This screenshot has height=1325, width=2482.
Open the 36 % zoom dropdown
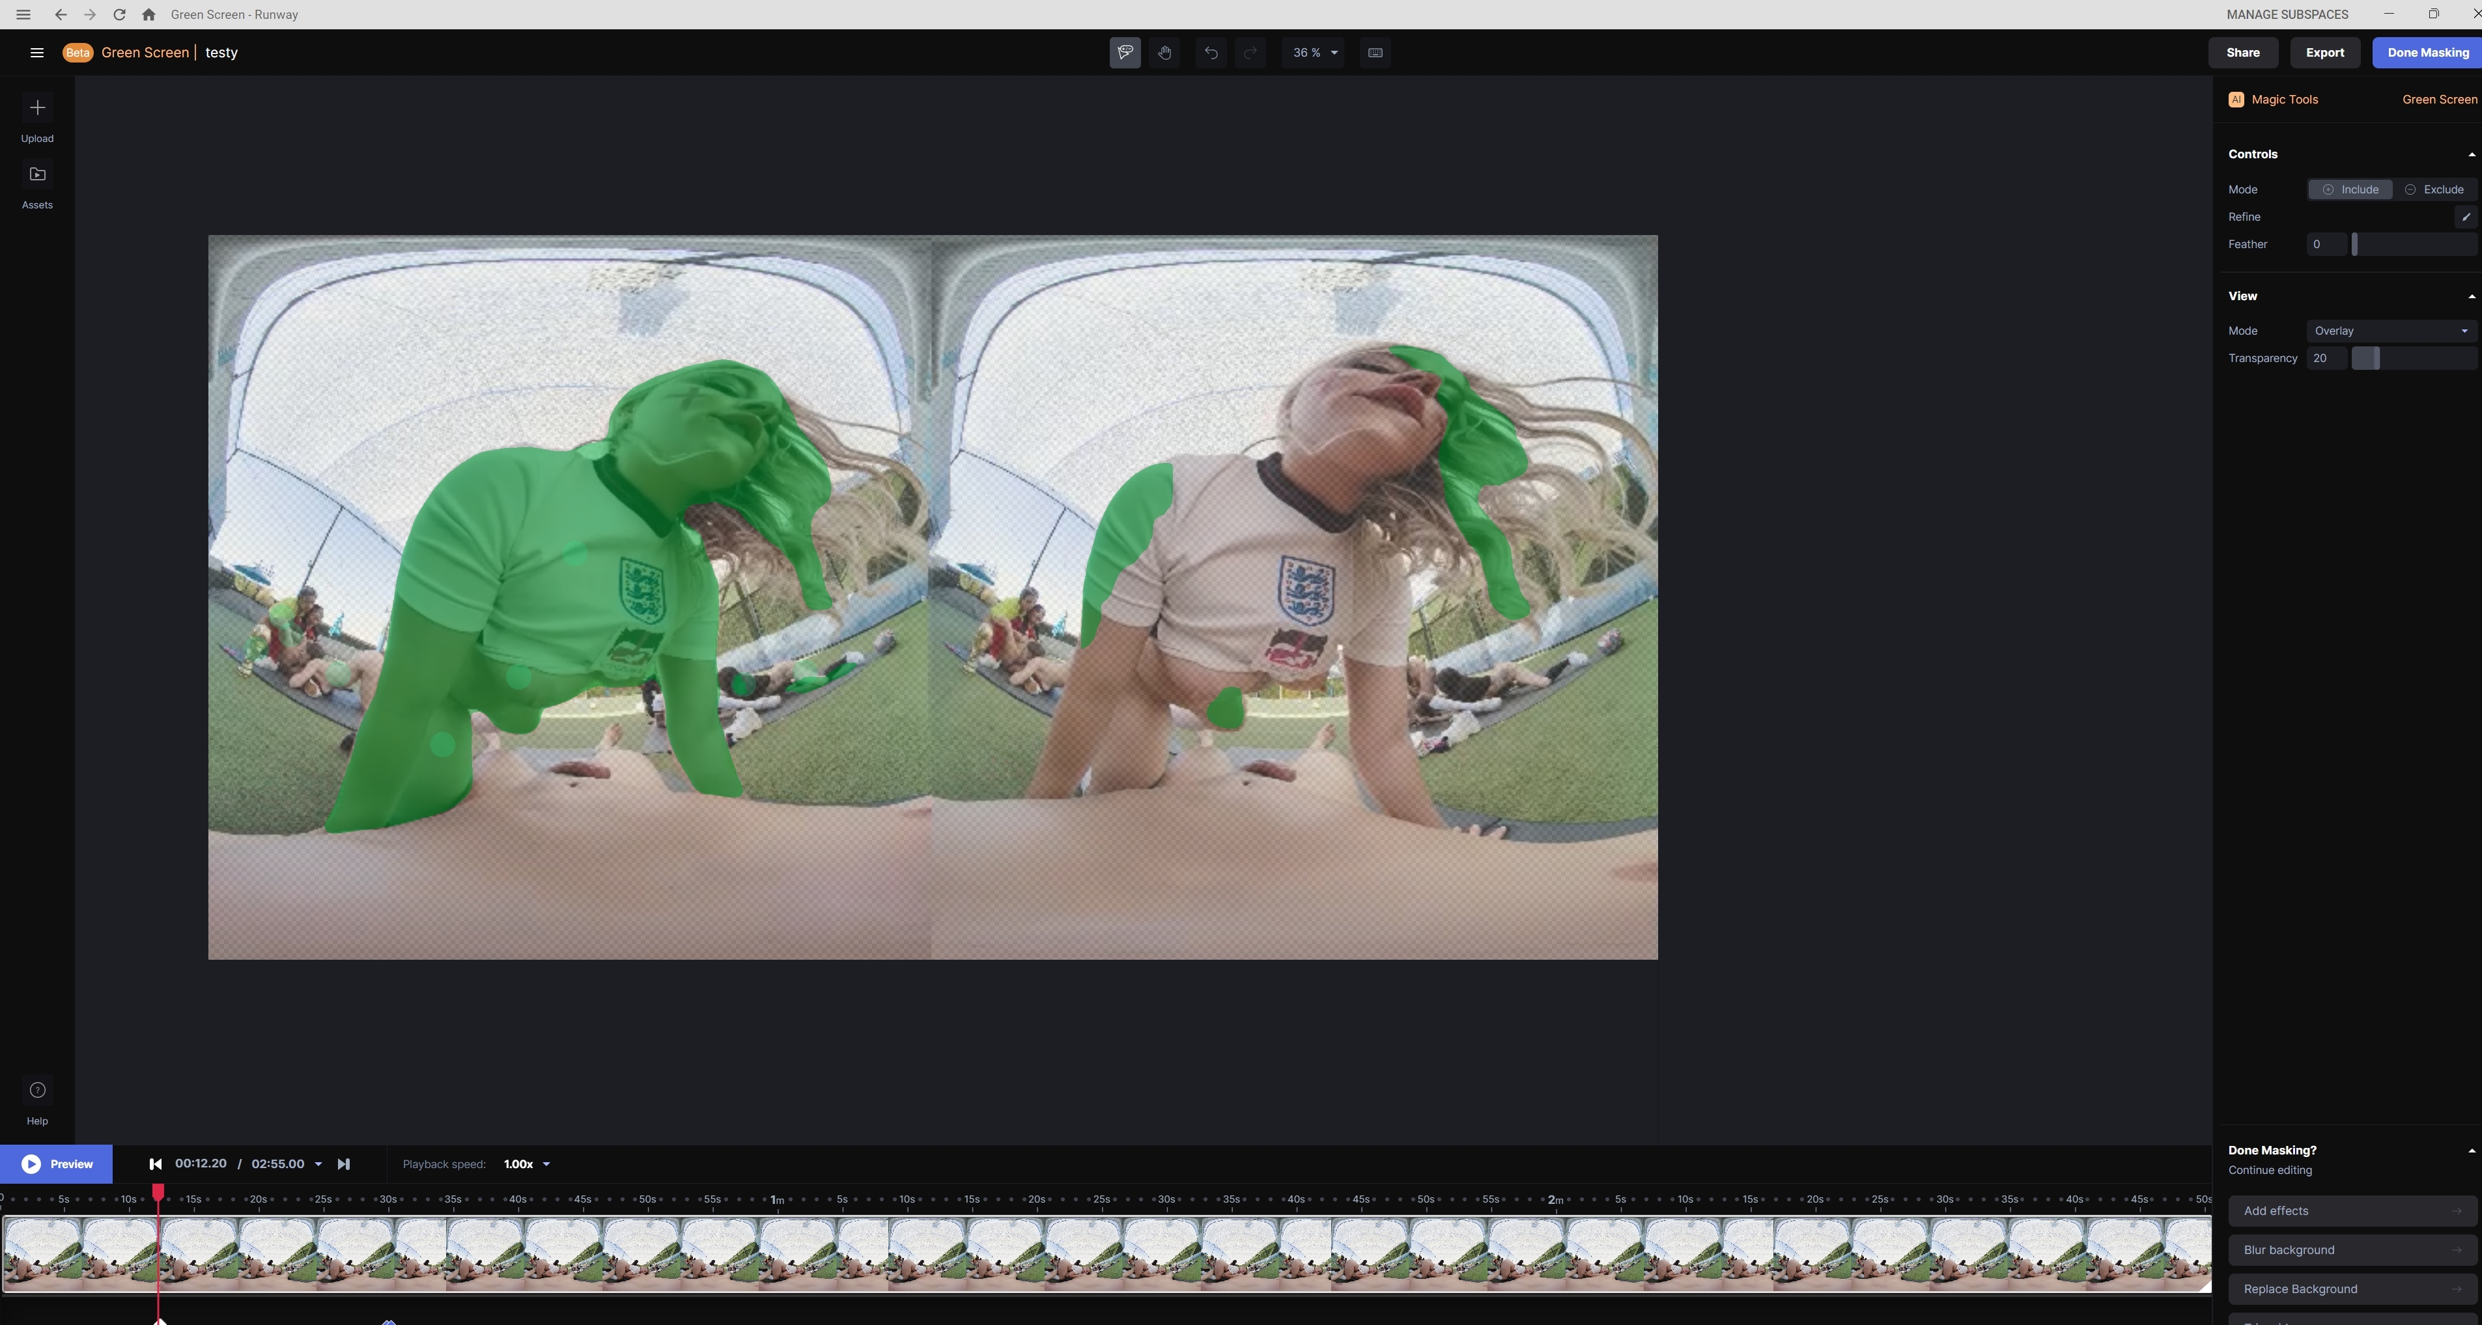coord(1314,53)
